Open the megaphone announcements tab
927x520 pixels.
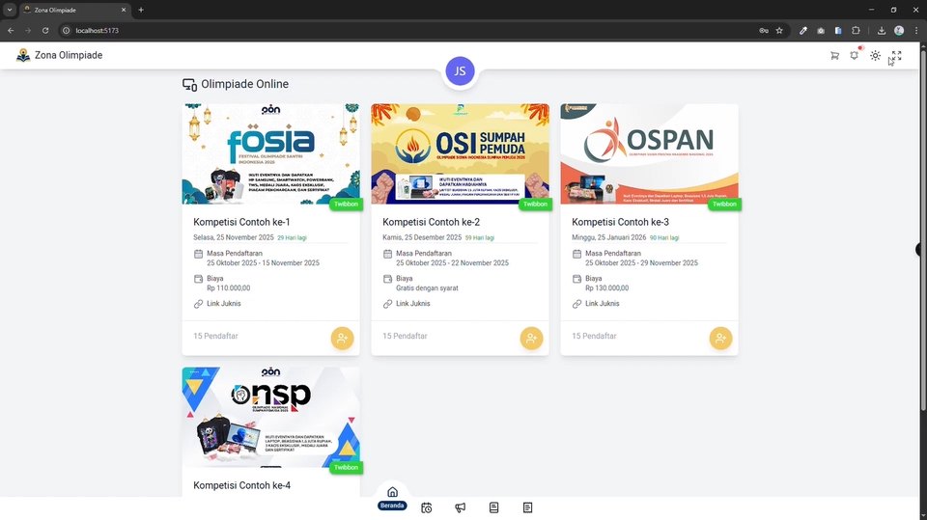point(460,507)
